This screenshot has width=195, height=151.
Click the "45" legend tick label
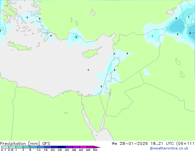pos(88,150)
